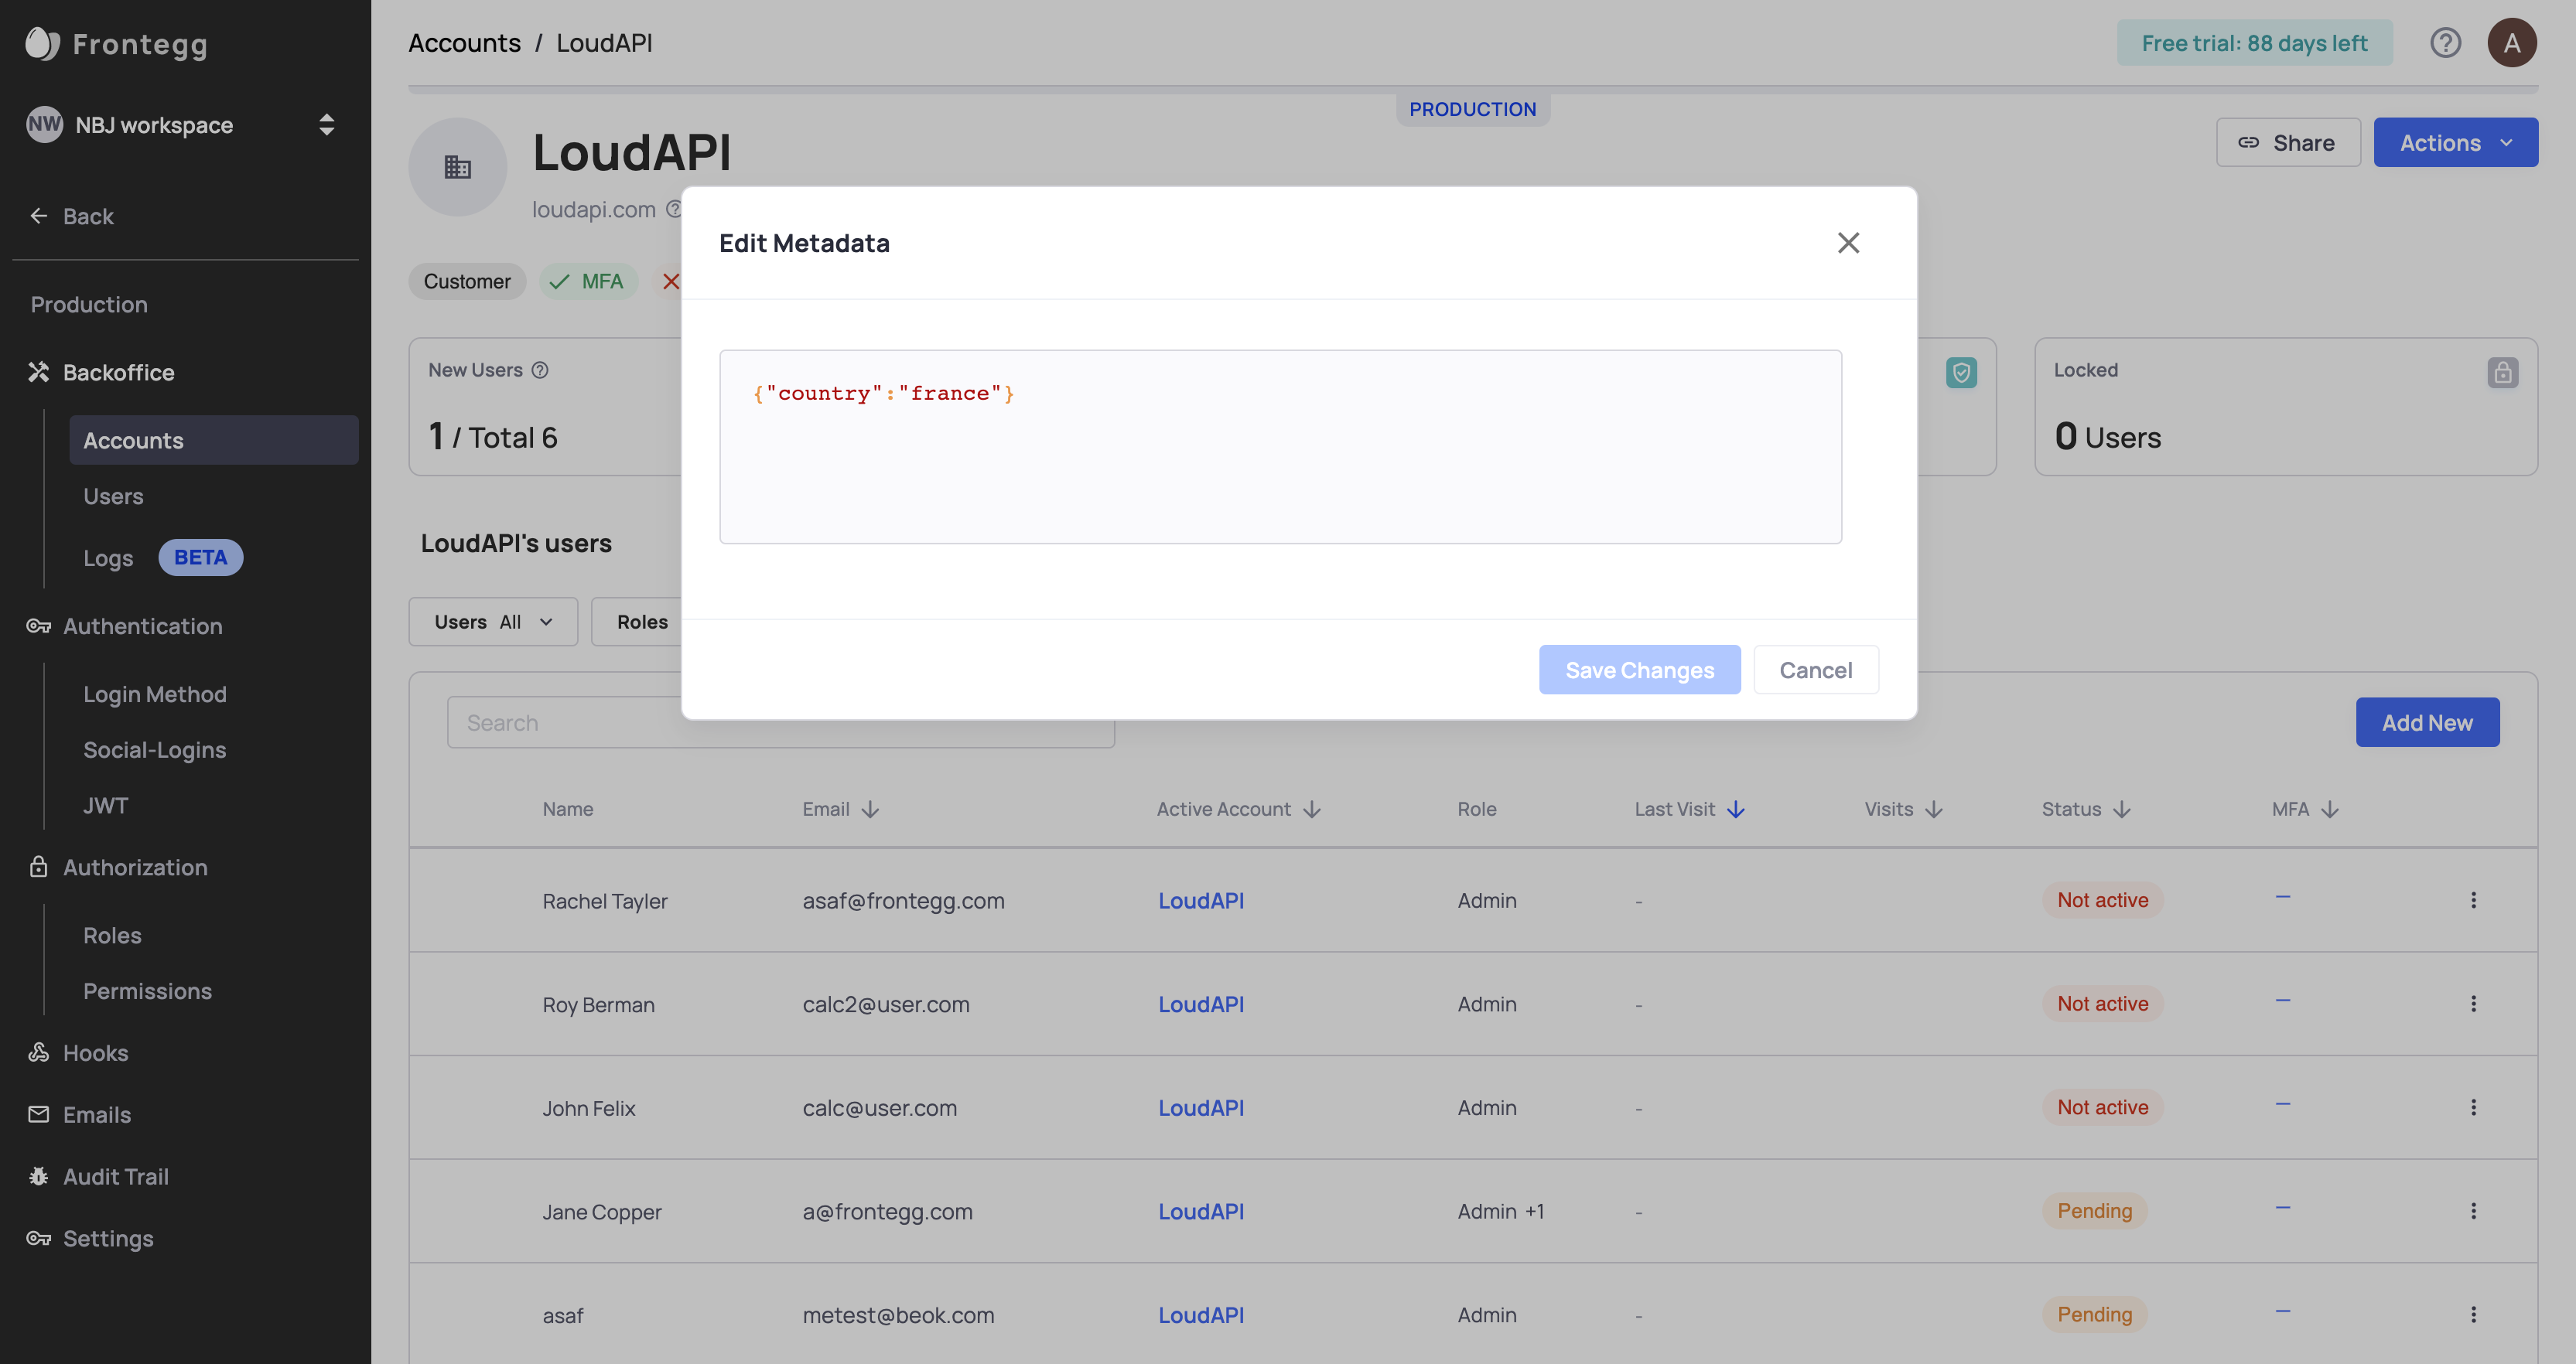Click the LoudAPI building account icon
The width and height of the screenshot is (2576, 1364).
coord(457,167)
